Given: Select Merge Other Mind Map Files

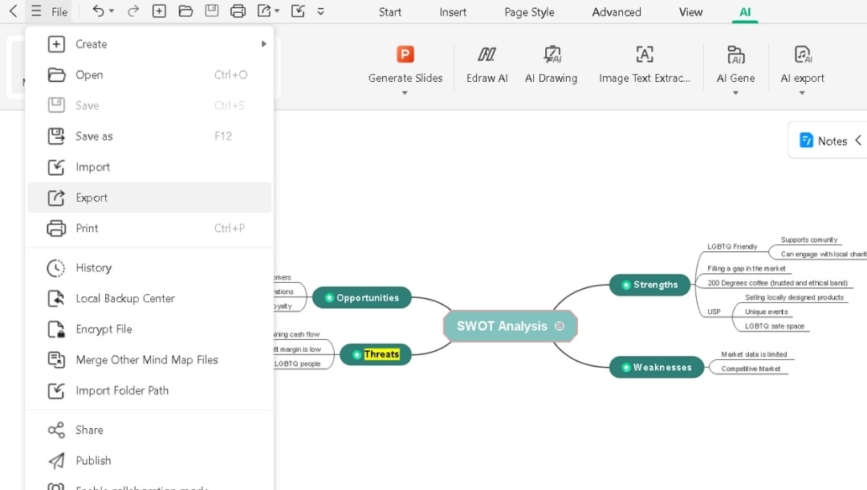Looking at the screenshot, I should point(147,360).
